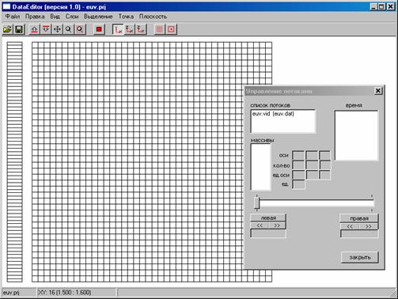Open the Файл menu
398x299 pixels.
point(13,17)
